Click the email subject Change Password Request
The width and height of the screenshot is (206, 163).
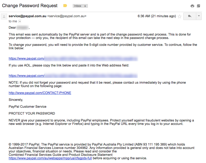(x=30, y=6)
